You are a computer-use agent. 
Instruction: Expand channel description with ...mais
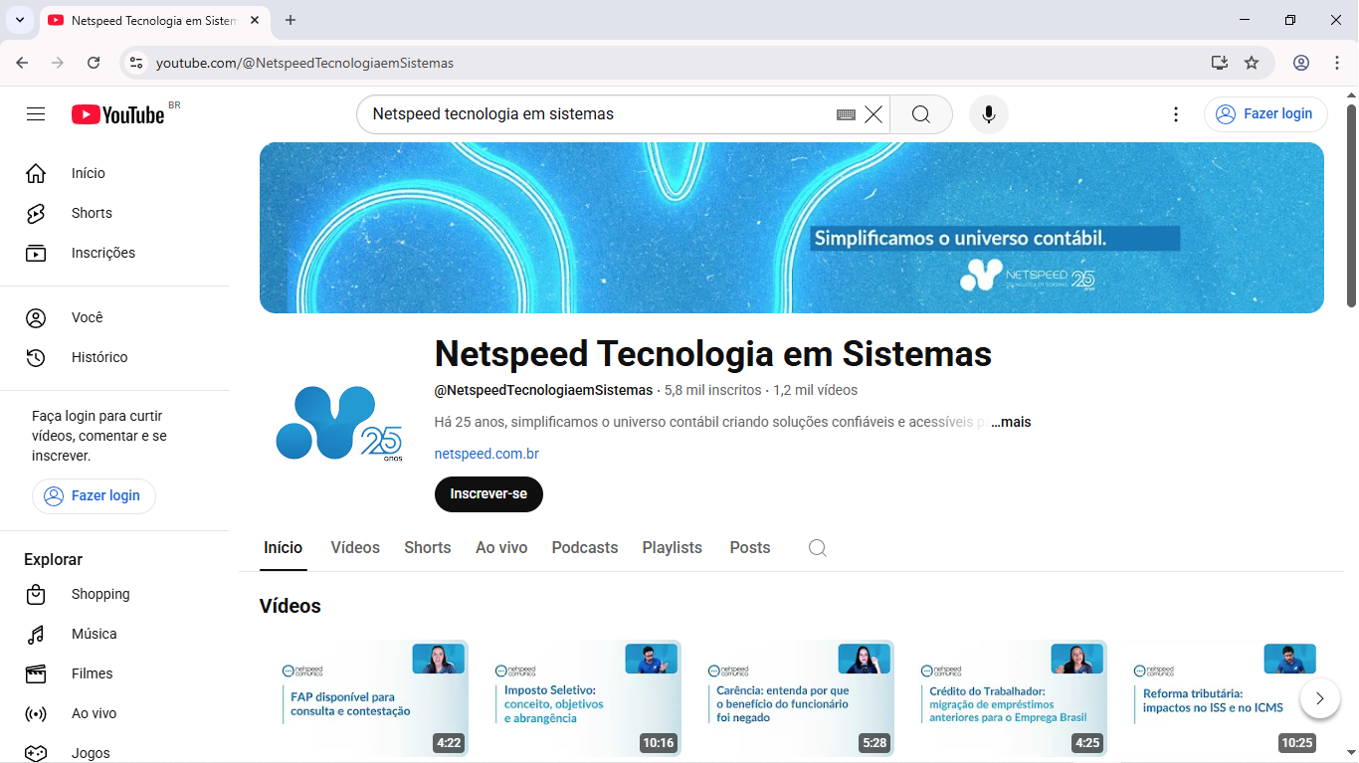tap(1011, 422)
